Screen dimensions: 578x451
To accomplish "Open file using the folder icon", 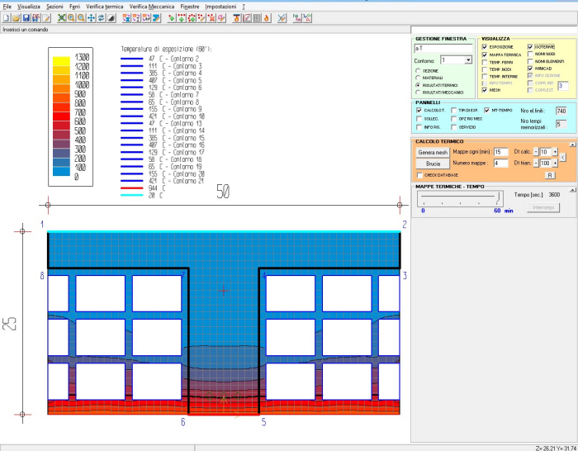I will tap(17, 17).
